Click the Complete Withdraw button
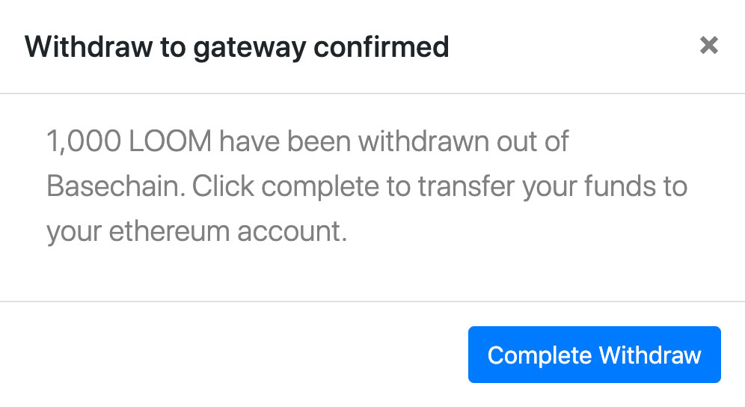Image resolution: width=745 pixels, height=407 pixels. tap(595, 355)
